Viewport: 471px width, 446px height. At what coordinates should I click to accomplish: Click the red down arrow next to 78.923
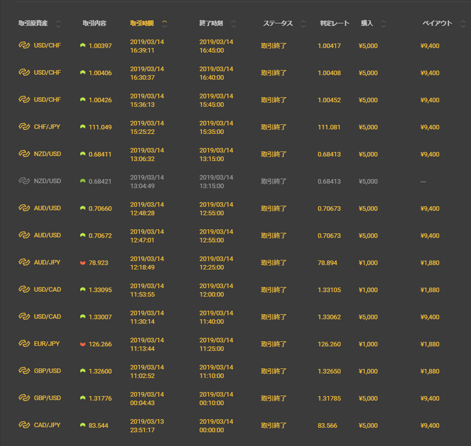tap(83, 263)
